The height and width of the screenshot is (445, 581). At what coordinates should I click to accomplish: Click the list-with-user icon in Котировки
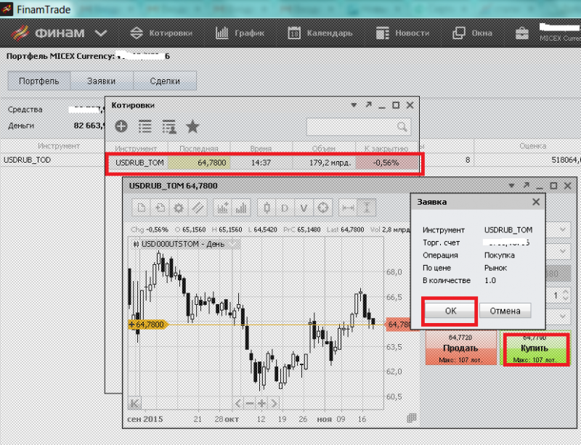[x=169, y=126]
